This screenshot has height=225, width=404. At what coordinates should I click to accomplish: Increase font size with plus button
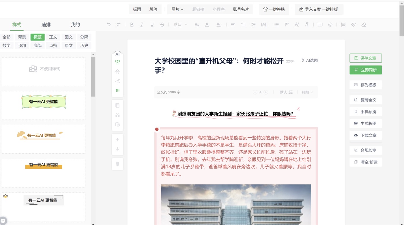(x=266, y=92)
